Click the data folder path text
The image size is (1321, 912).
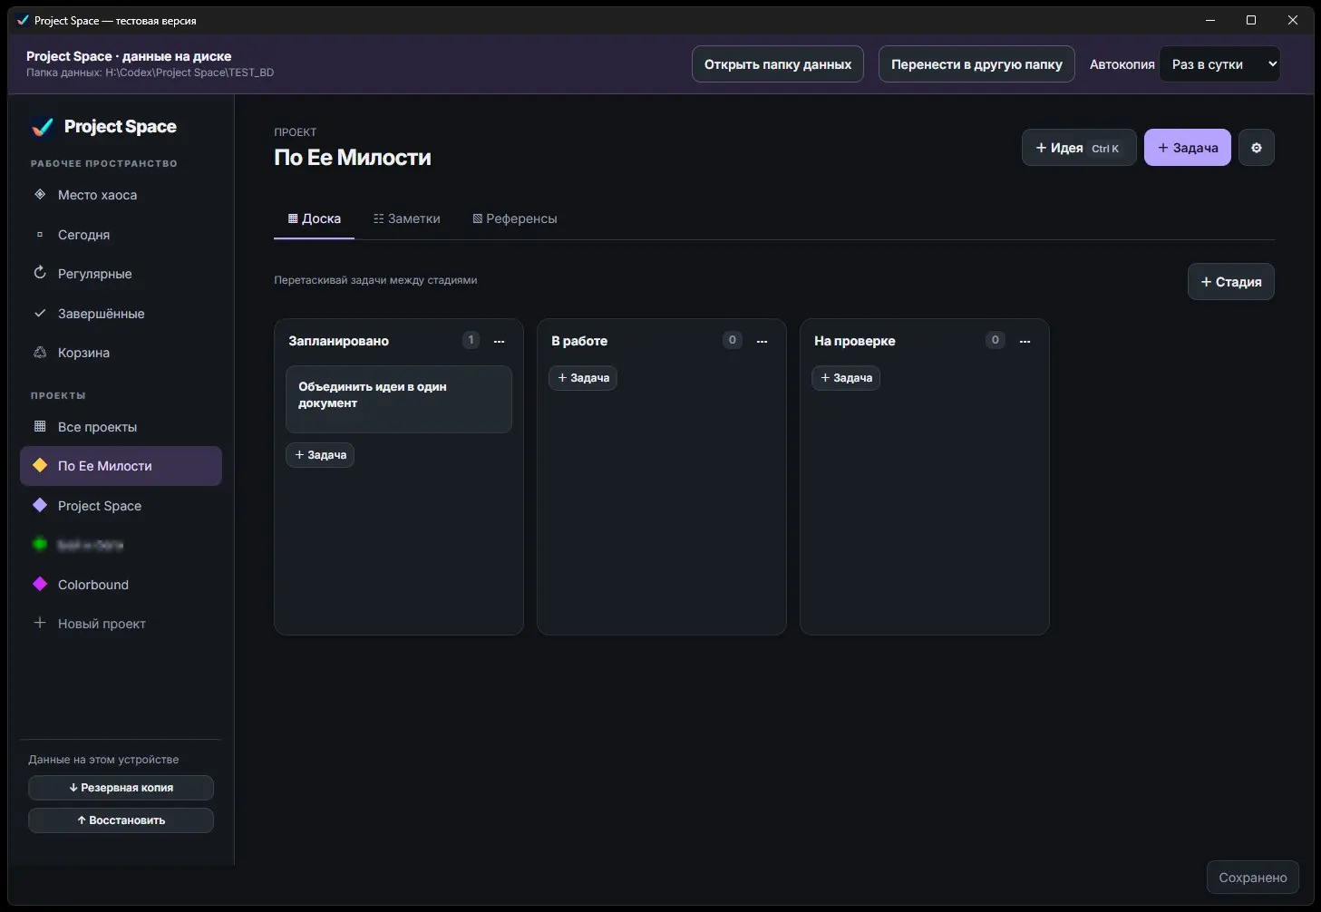tap(150, 73)
